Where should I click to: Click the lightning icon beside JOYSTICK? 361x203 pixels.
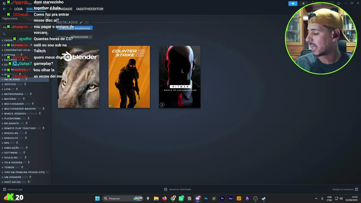[x=25, y=84]
